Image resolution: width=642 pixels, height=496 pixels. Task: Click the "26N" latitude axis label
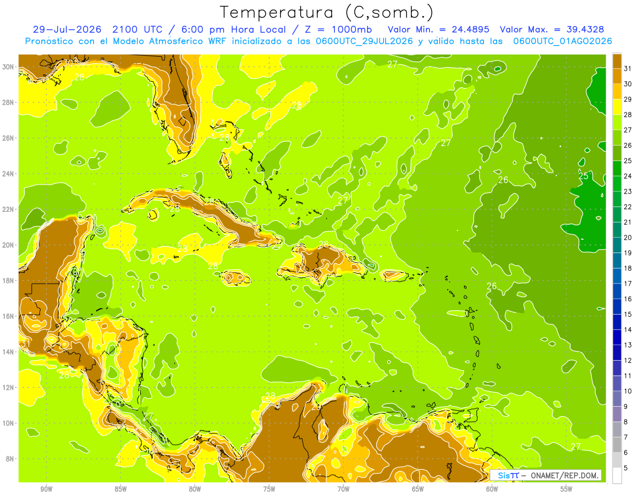point(9,138)
